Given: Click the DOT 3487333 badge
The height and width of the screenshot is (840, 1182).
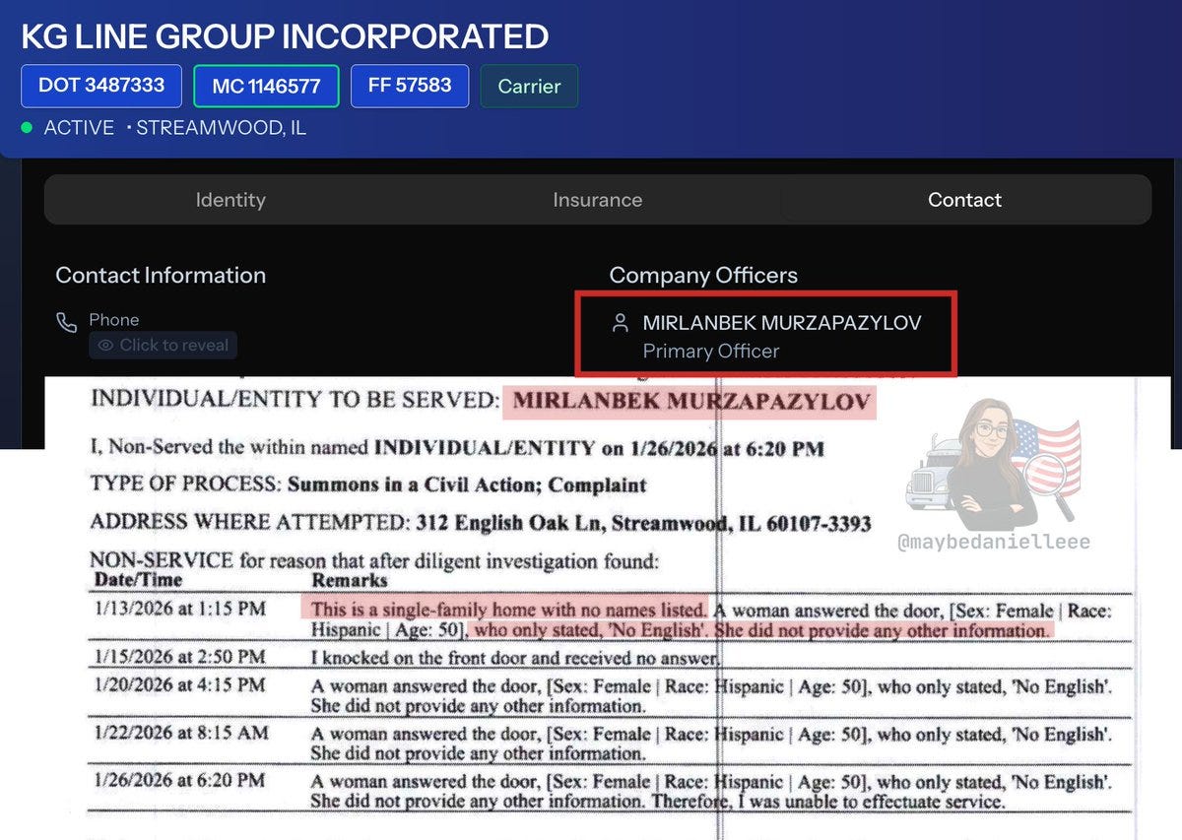Looking at the screenshot, I should click(101, 86).
